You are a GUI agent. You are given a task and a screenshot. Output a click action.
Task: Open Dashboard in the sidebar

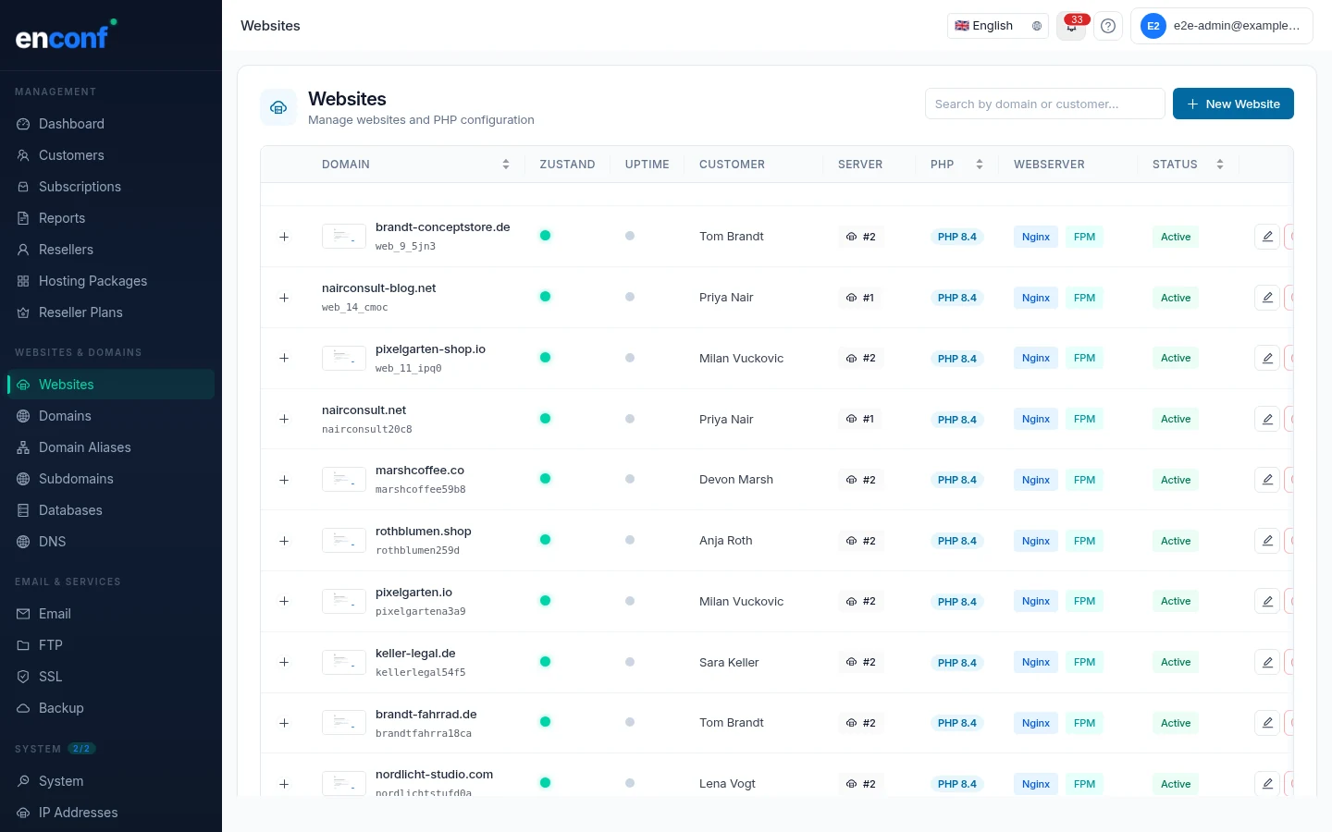coord(111,124)
